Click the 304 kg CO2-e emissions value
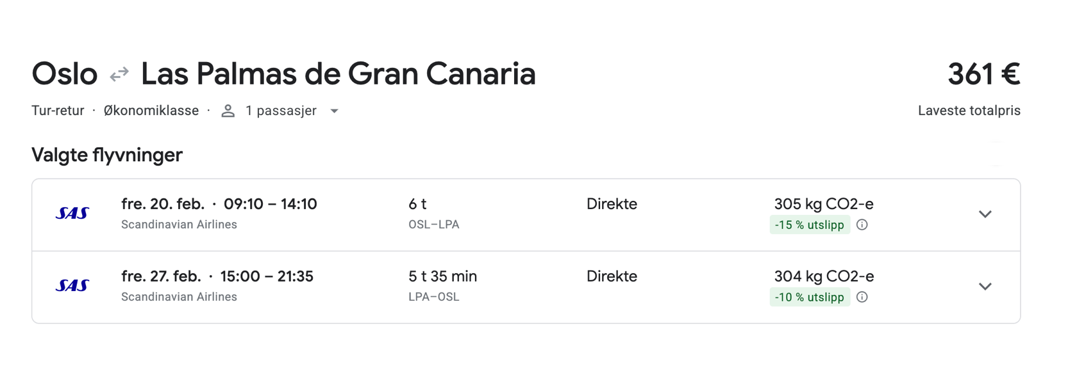Viewport: 1086px width, 371px height. pos(823,276)
